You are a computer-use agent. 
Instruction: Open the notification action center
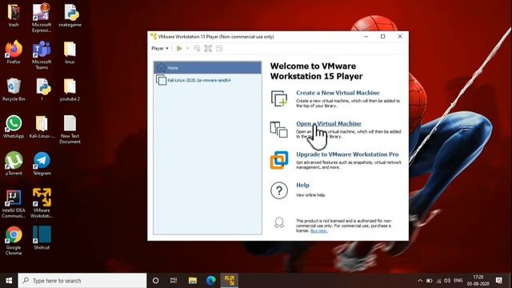coord(498,281)
